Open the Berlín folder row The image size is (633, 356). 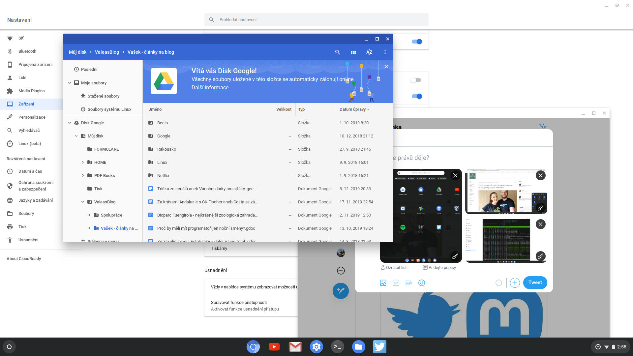click(268, 123)
